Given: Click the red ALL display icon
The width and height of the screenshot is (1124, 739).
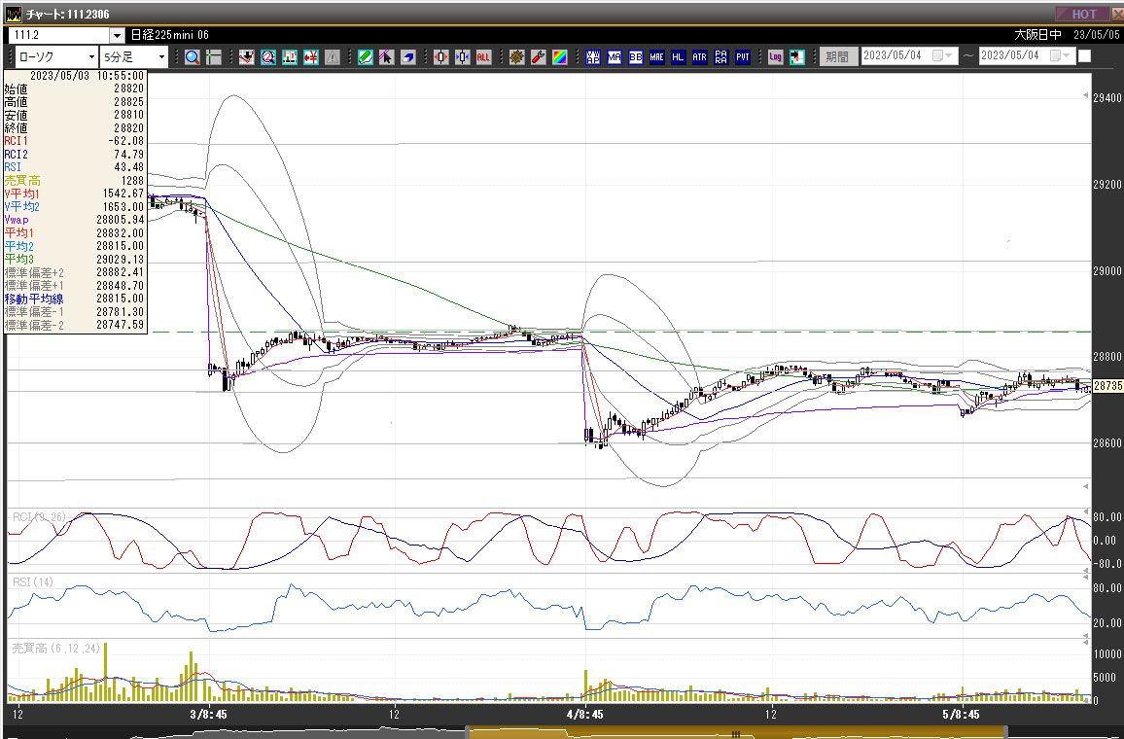Looking at the screenshot, I should (484, 57).
